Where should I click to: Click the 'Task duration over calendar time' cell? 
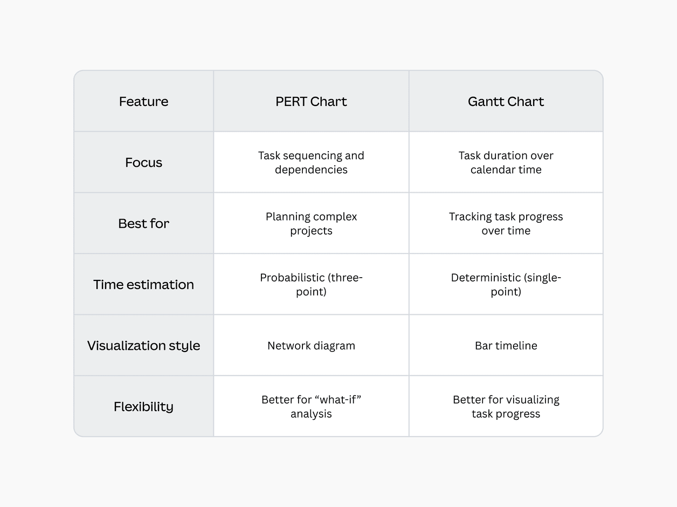(x=506, y=163)
